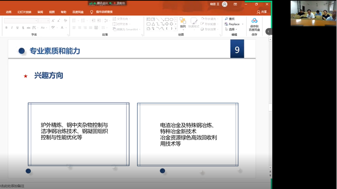The image size is (337, 189).
Task: Click the Find (查找) magnifier icon
Action: [227, 19]
